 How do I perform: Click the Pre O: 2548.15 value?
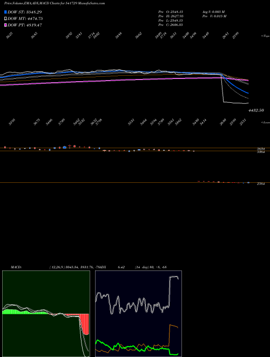171,11
